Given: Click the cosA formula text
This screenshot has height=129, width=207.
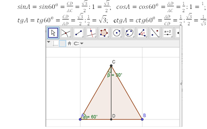Looking at the screenshot, I should 161,7.
